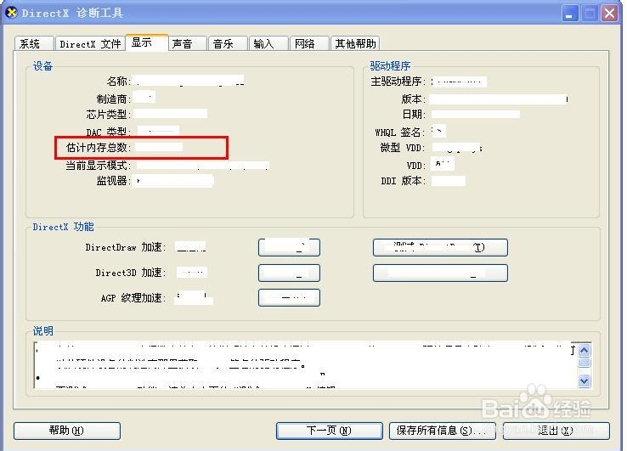Click the button next to AGP 纹理加速

click(289, 297)
